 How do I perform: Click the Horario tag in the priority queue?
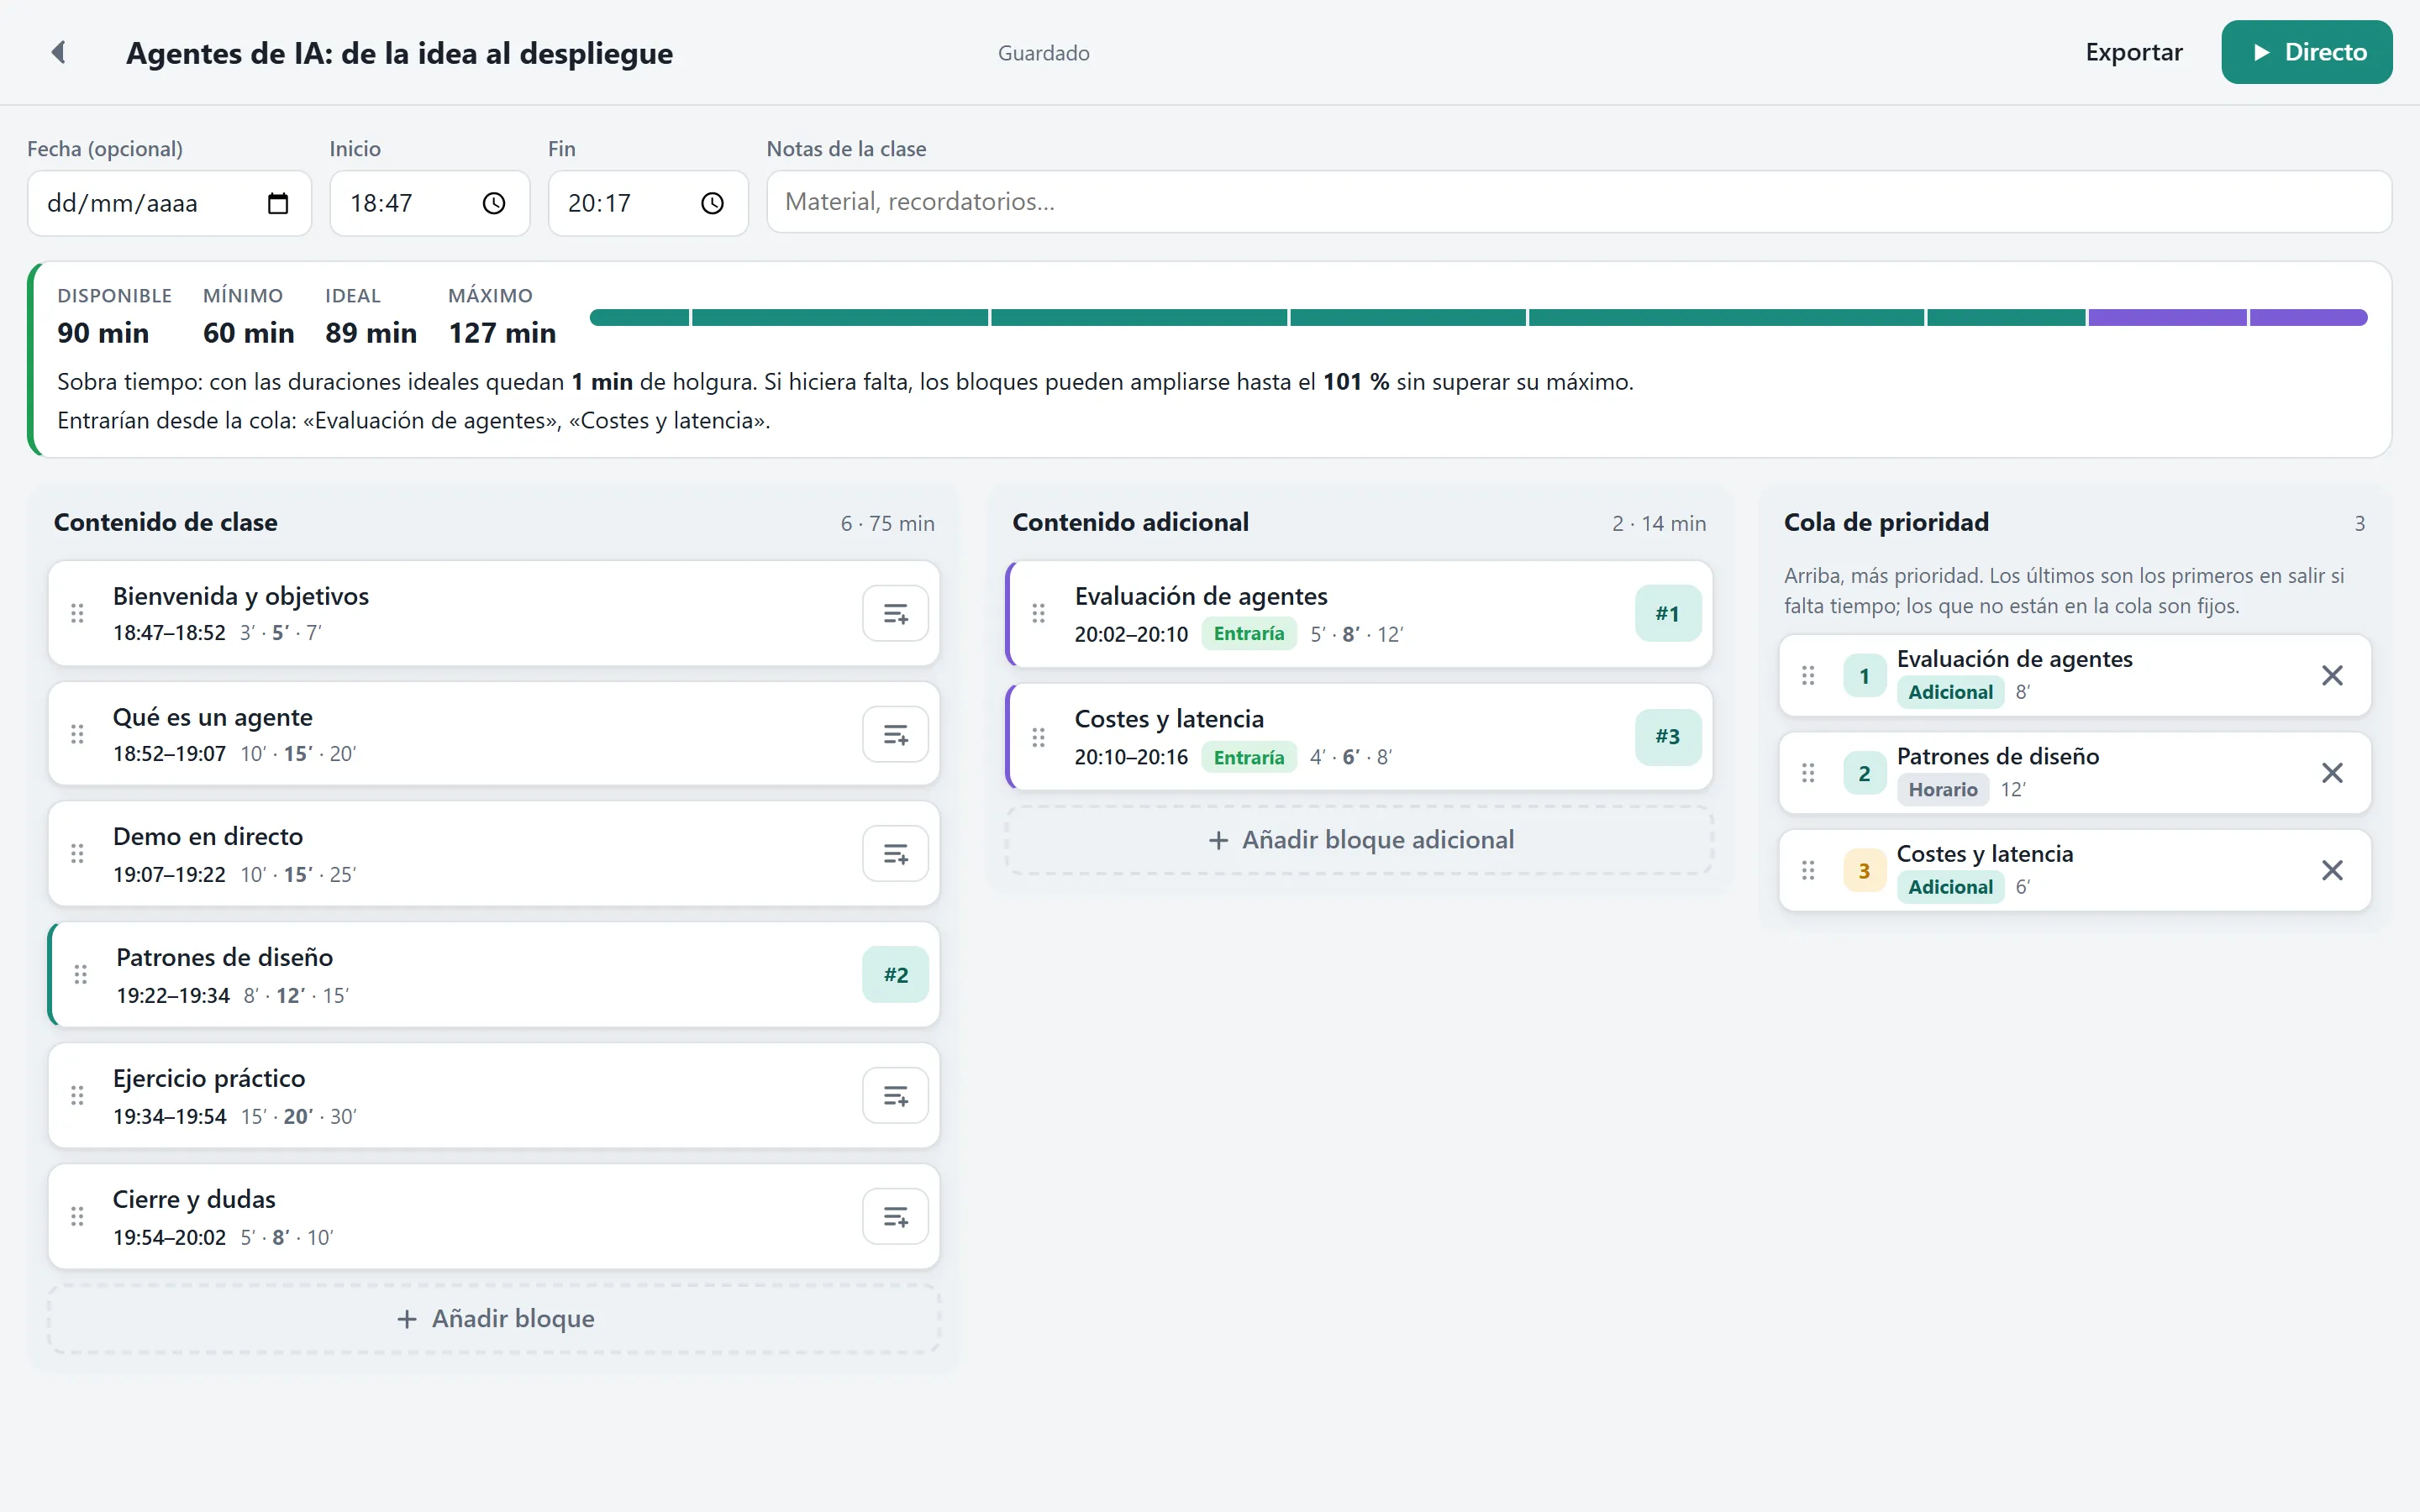1942,790
